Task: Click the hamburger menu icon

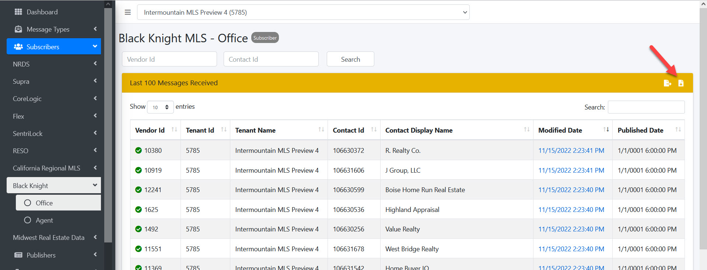Action: (x=128, y=12)
